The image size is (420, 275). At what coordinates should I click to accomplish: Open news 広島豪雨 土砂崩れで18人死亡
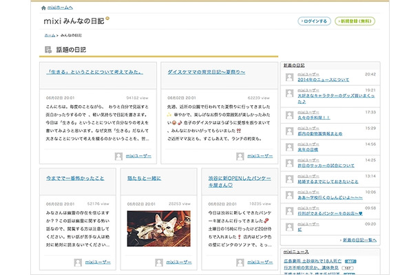pos(313,261)
